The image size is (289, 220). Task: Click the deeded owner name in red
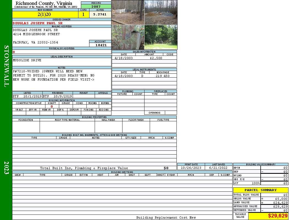[38, 23]
